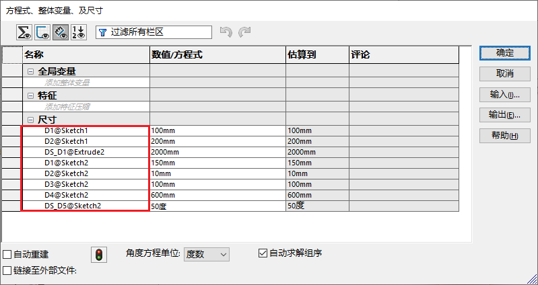
Task: Collapse the 特征 section
Action: [31, 96]
